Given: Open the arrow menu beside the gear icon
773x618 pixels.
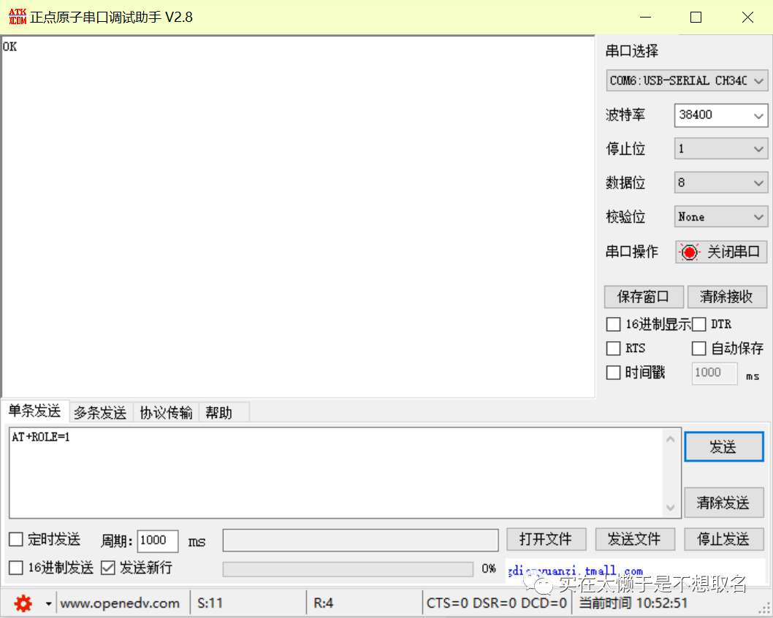Looking at the screenshot, I should tap(48, 603).
